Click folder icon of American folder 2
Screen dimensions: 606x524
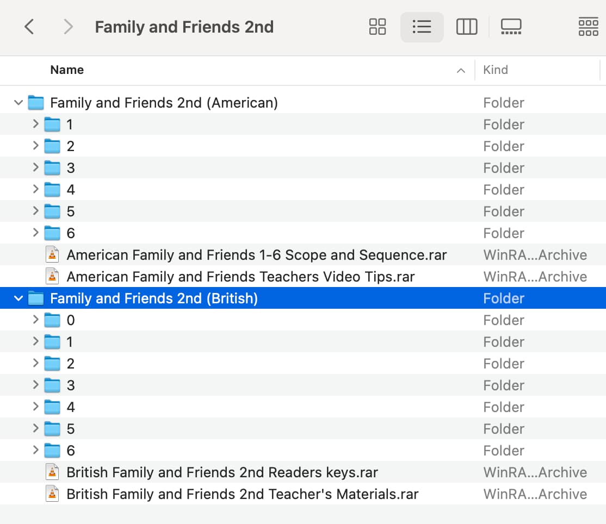(52, 146)
